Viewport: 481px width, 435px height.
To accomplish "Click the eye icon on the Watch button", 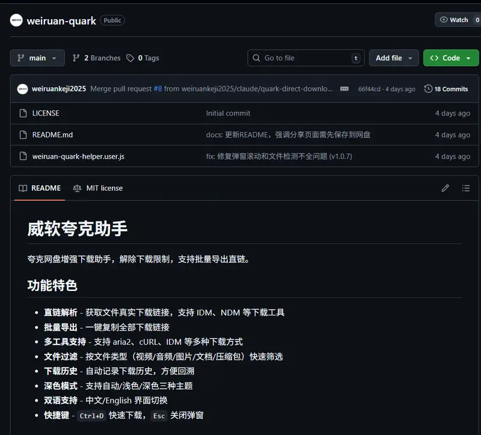I will coord(443,19).
